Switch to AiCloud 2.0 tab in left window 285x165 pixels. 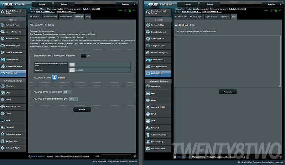pyautogui.click(x=35, y=17)
